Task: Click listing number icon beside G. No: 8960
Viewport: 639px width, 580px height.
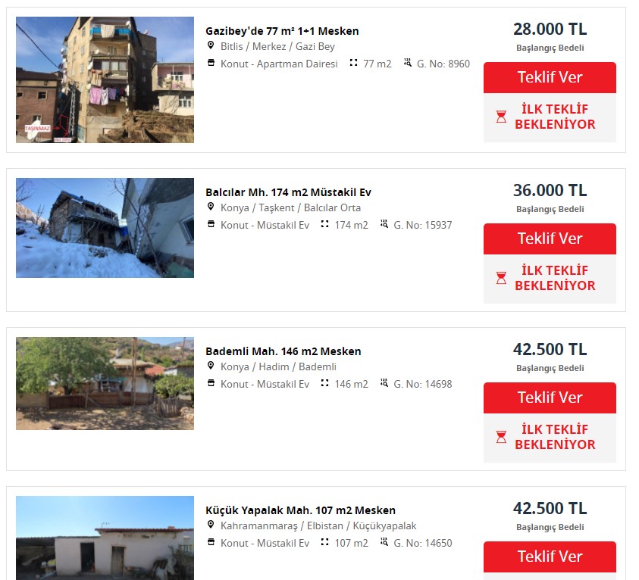Action: pos(407,62)
